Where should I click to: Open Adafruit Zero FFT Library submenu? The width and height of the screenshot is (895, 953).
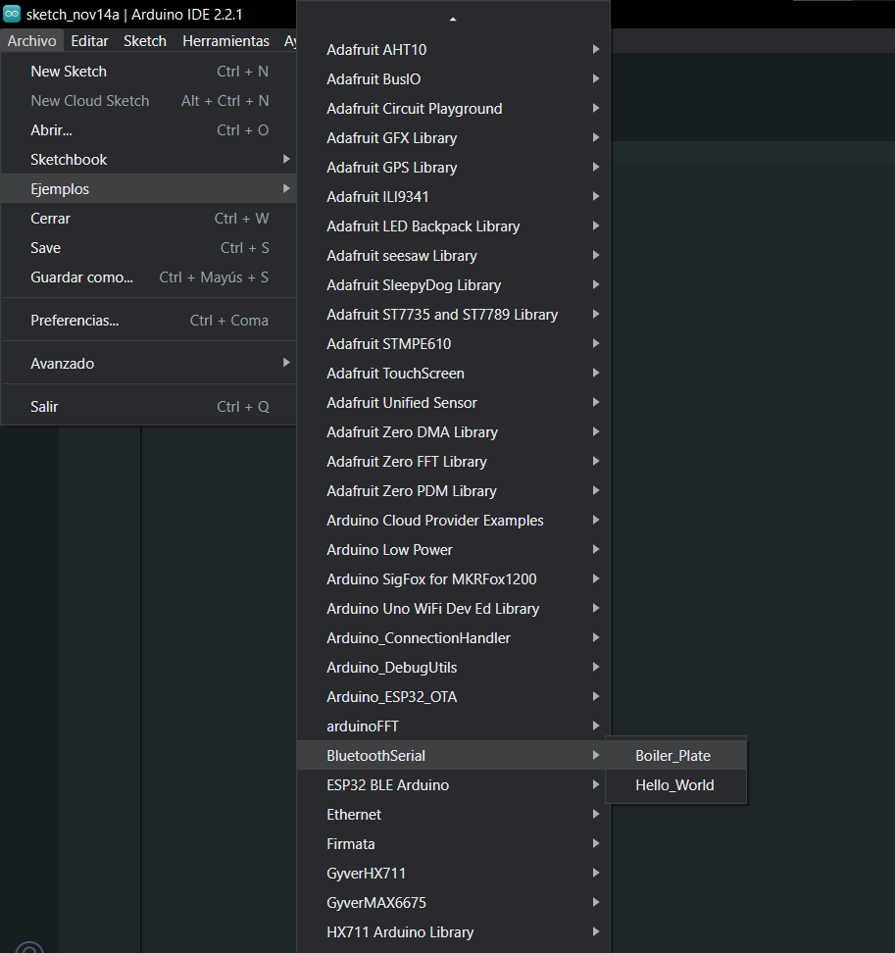453,462
